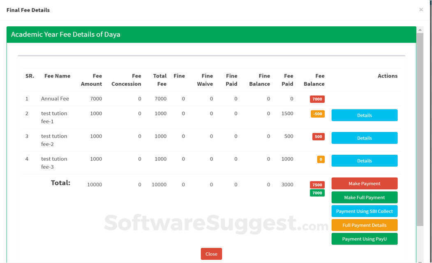Screen dimensions: 432x263
Task: Open Details for test tution fee-2
Action: click(364, 138)
